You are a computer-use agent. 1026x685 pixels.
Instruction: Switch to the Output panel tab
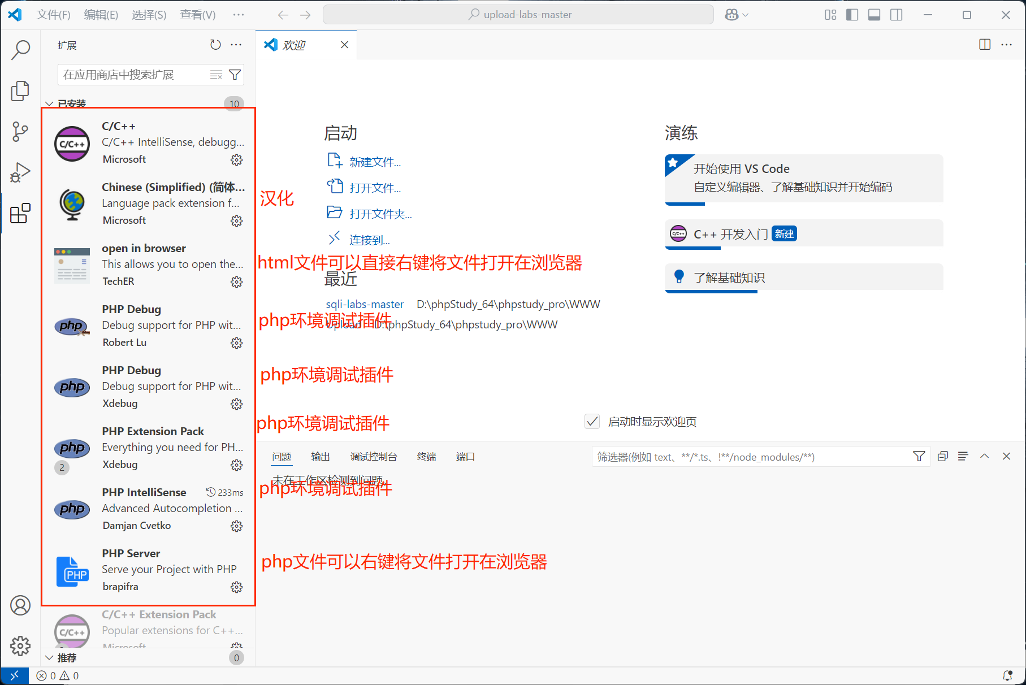tap(321, 457)
